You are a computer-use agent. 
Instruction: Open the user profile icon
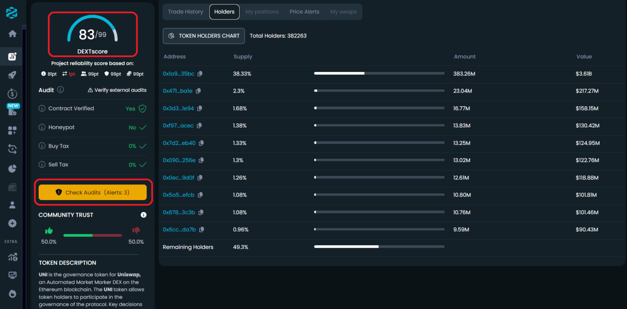click(x=11, y=206)
